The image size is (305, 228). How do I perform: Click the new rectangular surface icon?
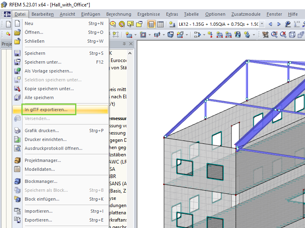pos(129,35)
